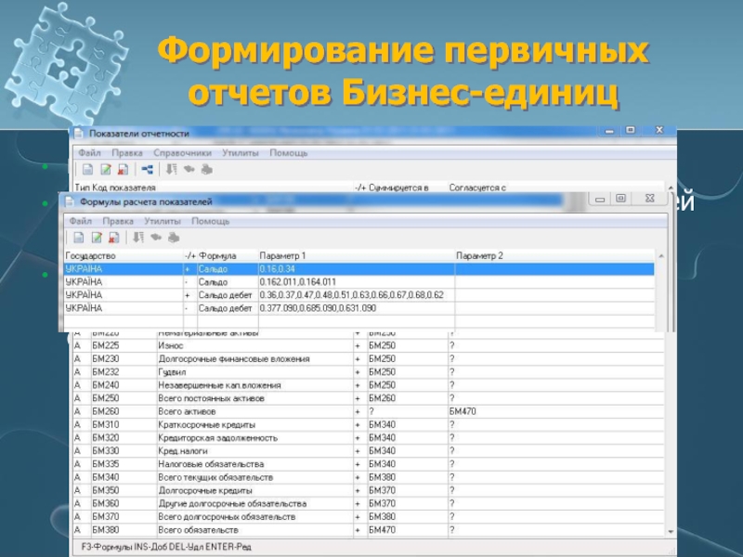Select formula row with parameter 0.162.011,0.164.011
Screen dimensions: 743x557
click(x=297, y=282)
